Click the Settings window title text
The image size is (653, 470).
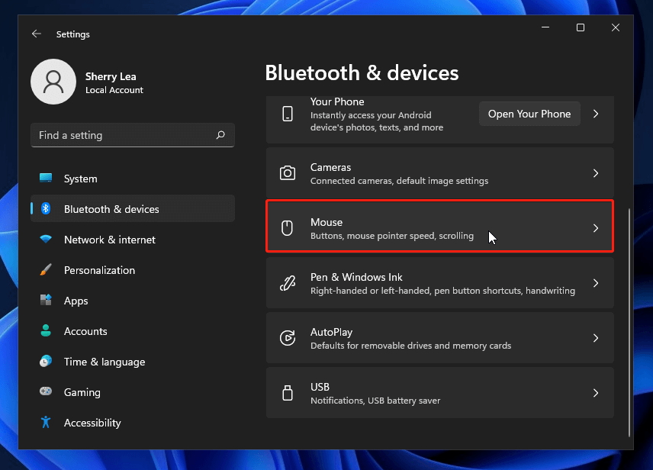click(x=73, y=34)
